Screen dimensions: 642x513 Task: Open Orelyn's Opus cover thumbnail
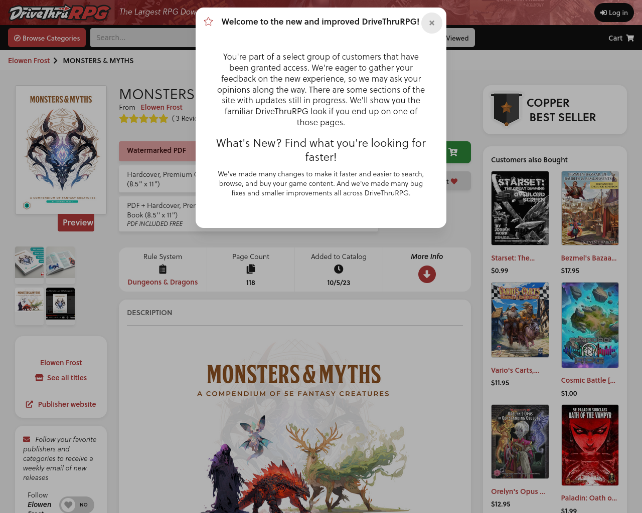pyautogui.click(x=520, y=441)
